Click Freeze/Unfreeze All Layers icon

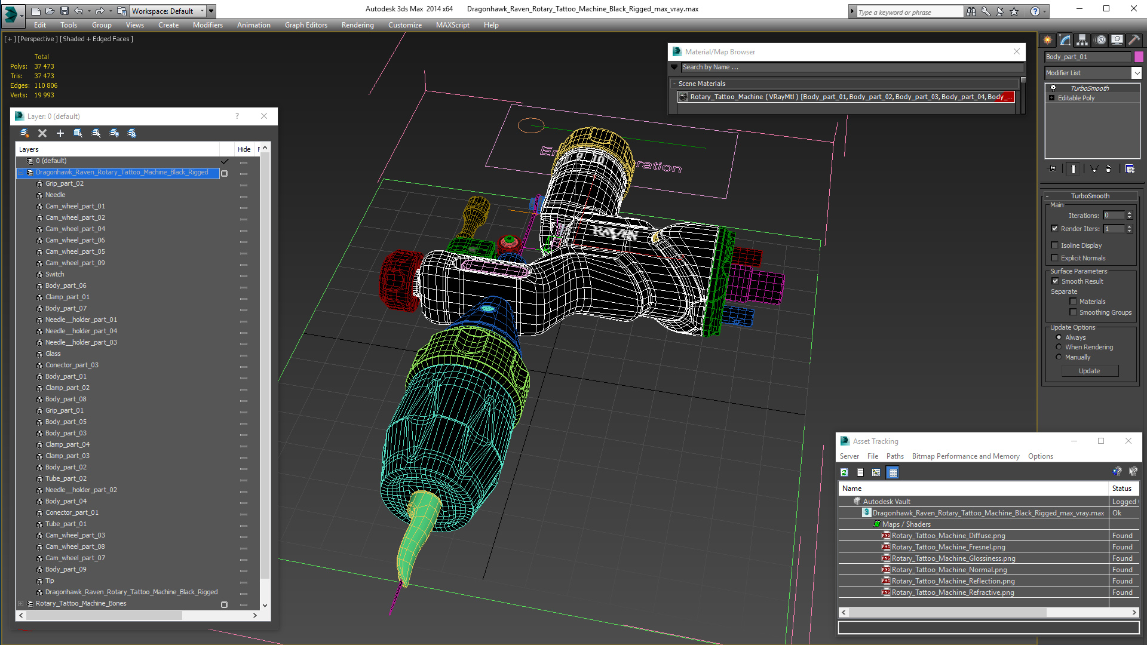132,133
